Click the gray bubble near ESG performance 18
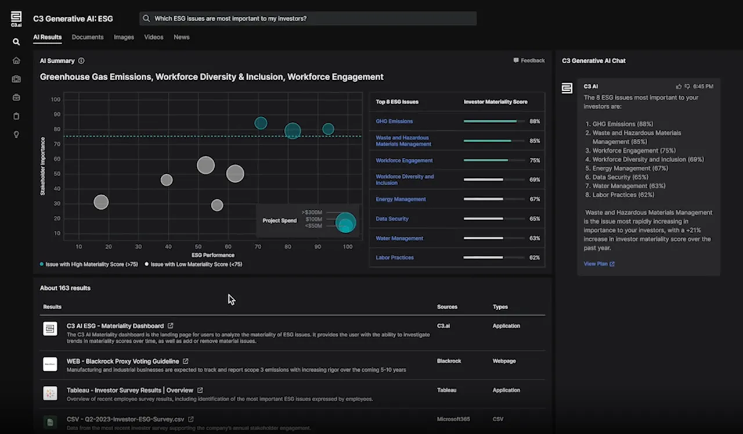The image size is (743, 434). pos(101,202)
